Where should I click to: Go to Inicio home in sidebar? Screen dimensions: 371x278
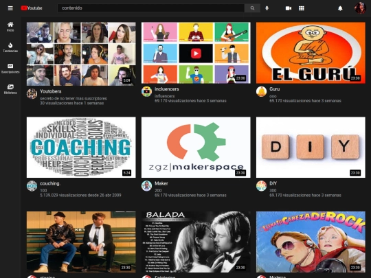tap(10, 27)
